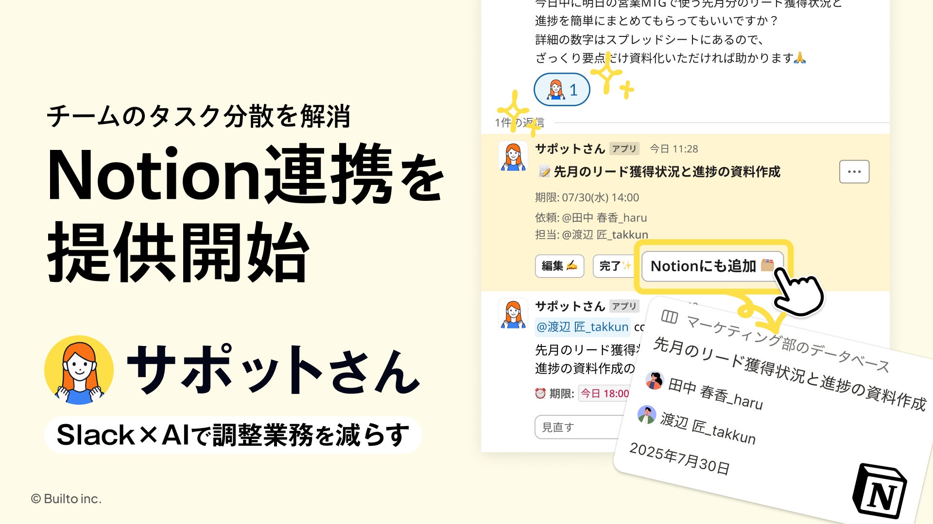This screenshot has height=524, width=933.
Task: Click the second サポットさん message avatar
Action: coord(513,313)
